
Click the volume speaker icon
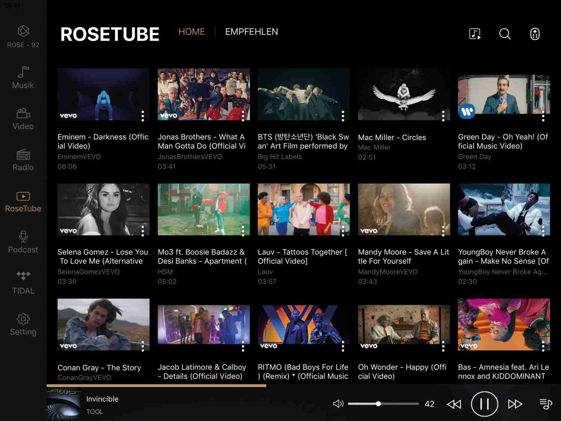(x=338, y=403)
